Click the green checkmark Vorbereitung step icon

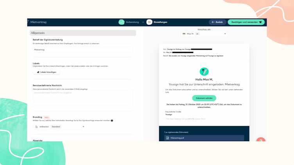pyautogui.click(x=121, y=22)
